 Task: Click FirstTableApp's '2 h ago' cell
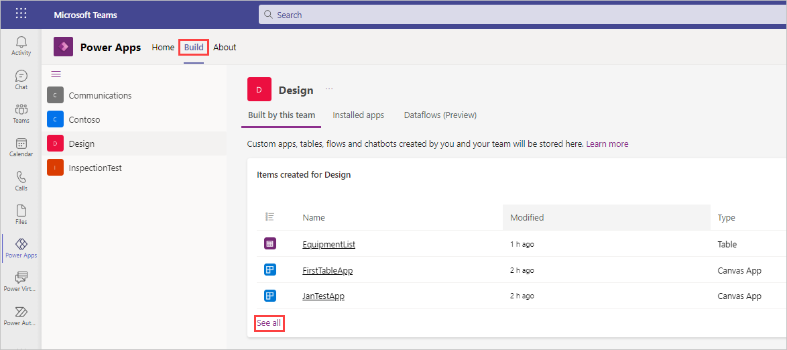pos(522,271)
